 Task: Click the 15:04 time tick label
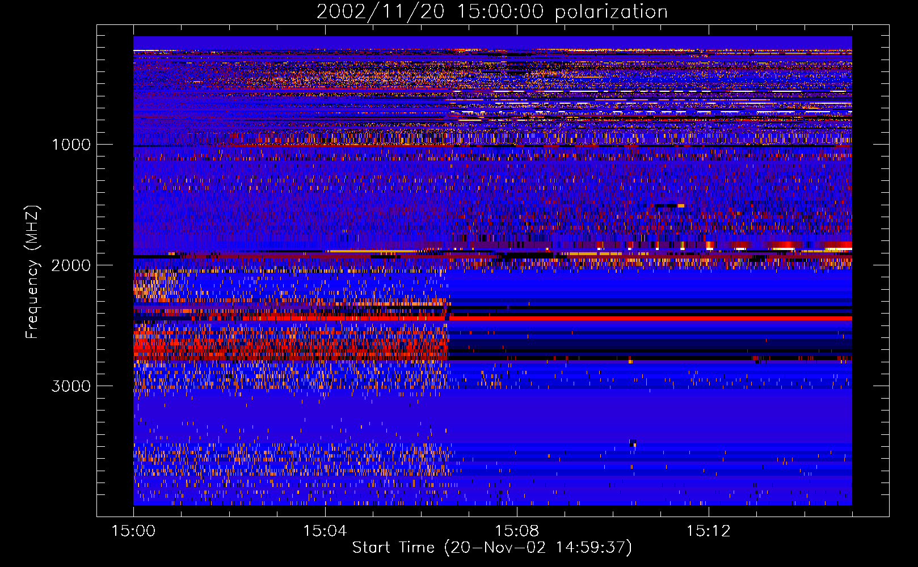pos(325,531)
